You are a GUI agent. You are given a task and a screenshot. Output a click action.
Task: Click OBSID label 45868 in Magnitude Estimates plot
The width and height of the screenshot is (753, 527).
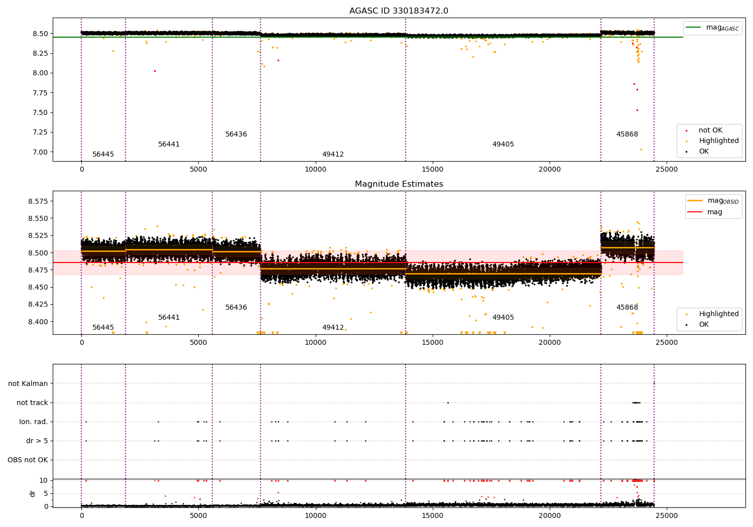627,308
